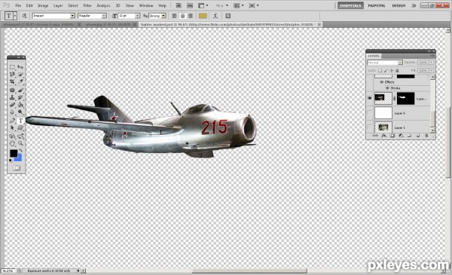The width and height of the screenshot is (452, 275).
Task: Open the layer Opacity slider arrow
Action: 431,63
